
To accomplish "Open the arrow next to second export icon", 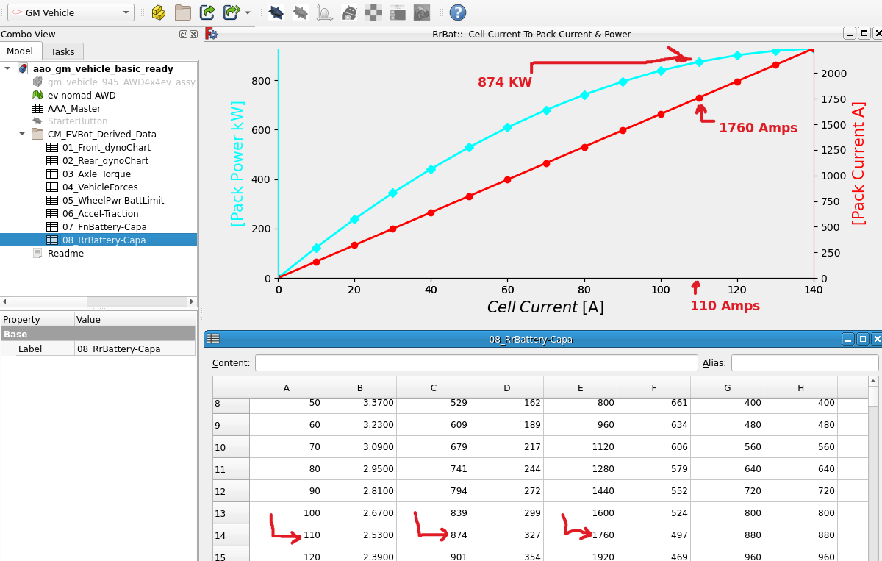I will coord(248,13).
